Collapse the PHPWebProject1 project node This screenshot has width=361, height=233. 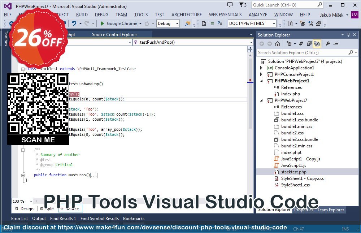(x=261, y=81)
